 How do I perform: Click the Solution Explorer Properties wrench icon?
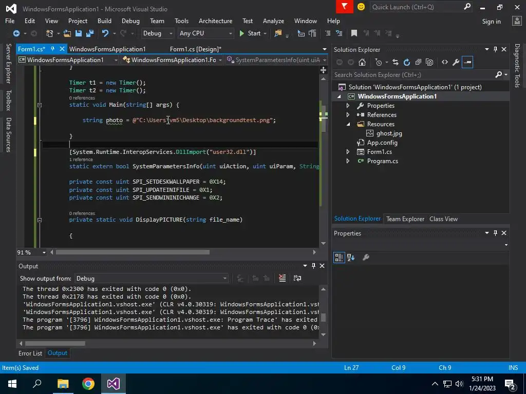(456, 62)
